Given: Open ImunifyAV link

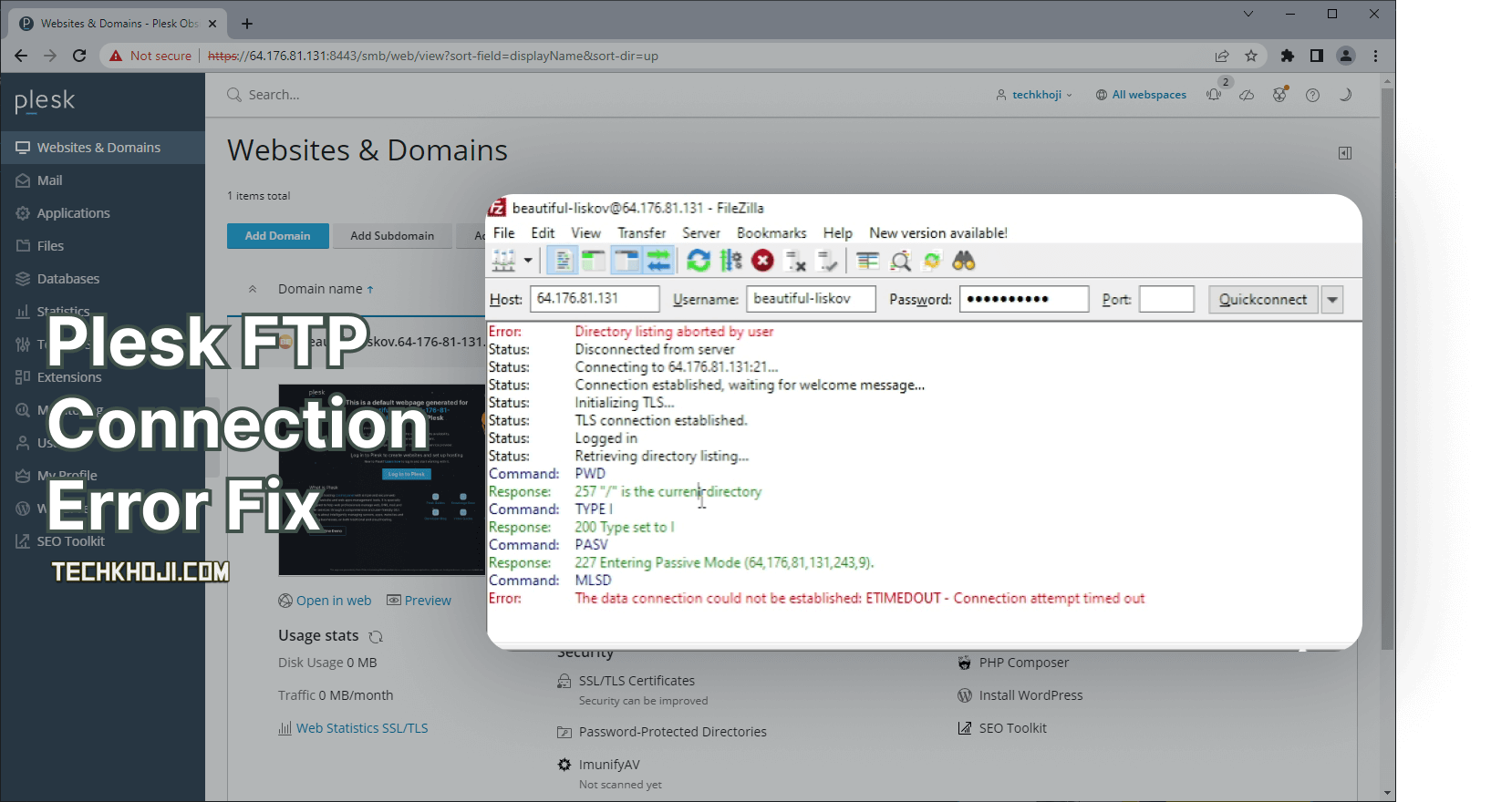Looking at the screenshot, I should tap(609, 765).
